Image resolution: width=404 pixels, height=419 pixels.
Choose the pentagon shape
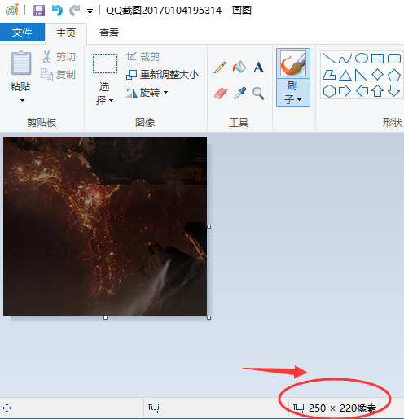coord(394,75)
